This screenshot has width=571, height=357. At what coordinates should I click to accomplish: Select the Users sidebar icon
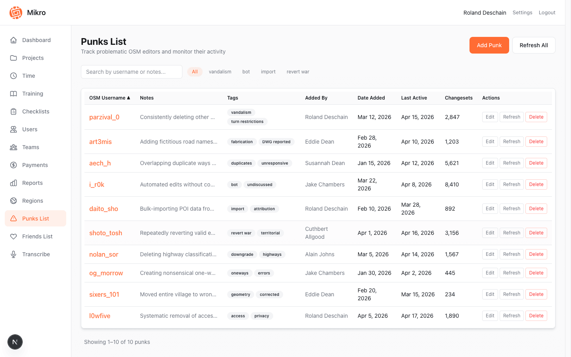tap(13, 129)
